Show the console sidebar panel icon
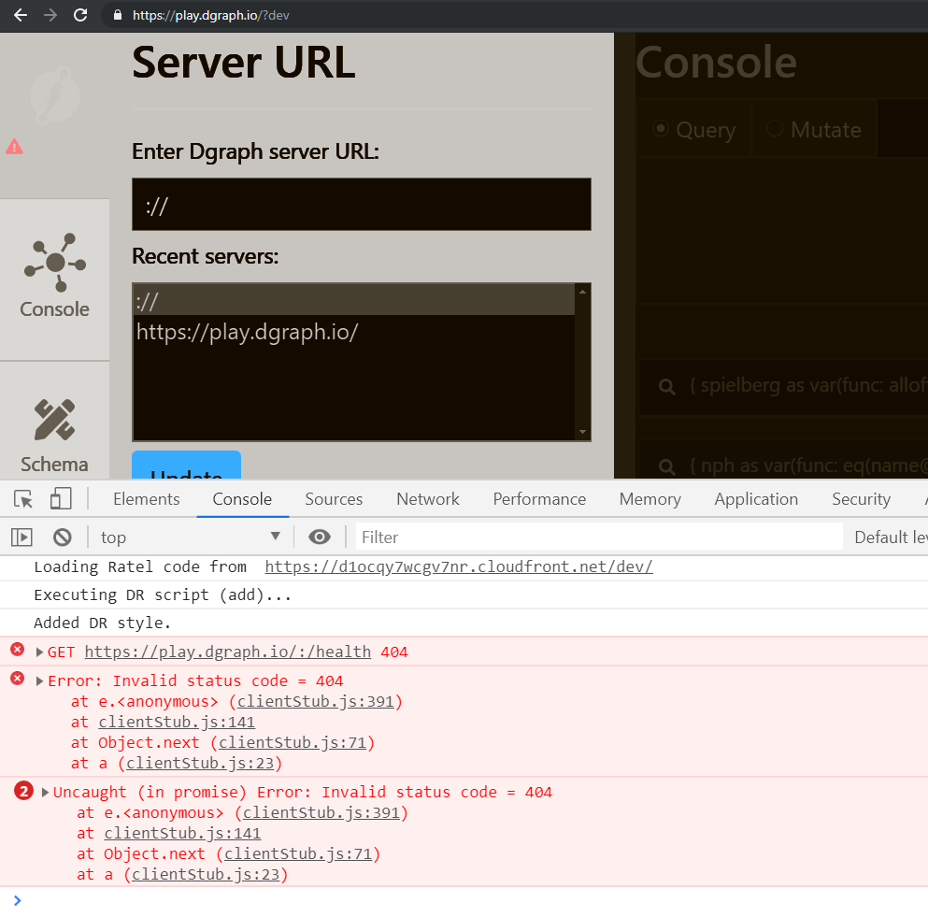This screenshot has width=928, height=917. 21,537
